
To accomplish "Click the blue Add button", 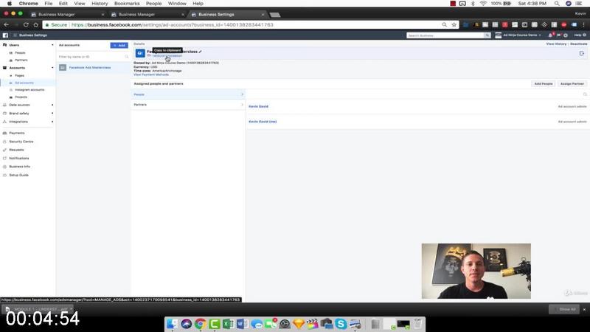I will 119,45.
